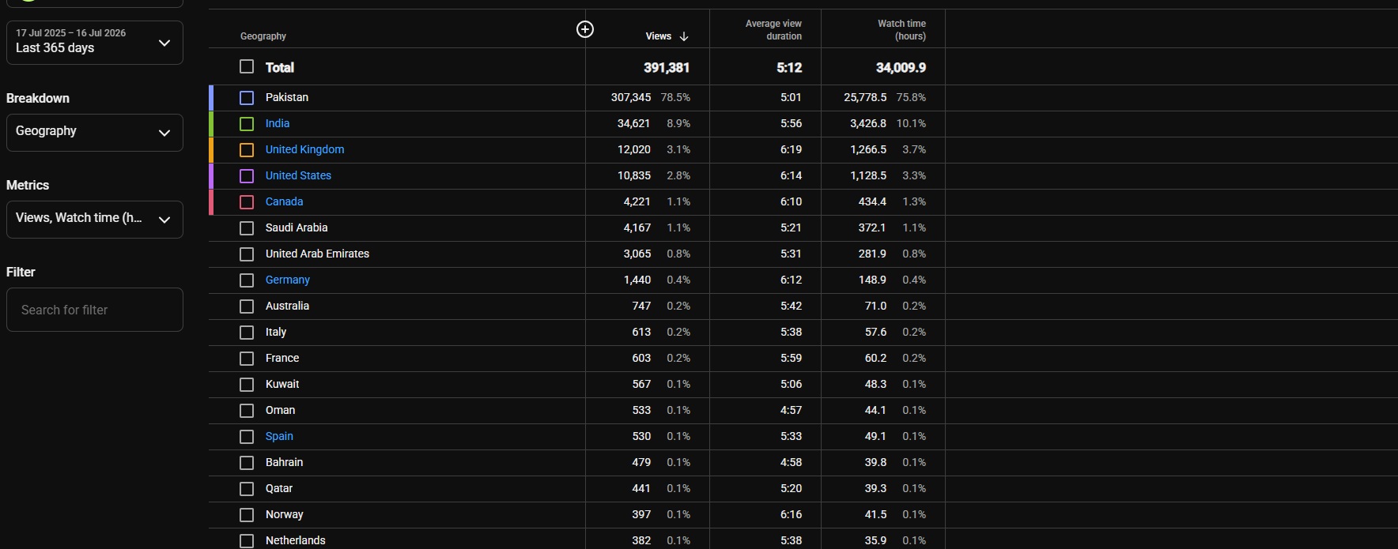Sort by Watch time (hours) column
1398x549 pixels.
click(901, 30)
